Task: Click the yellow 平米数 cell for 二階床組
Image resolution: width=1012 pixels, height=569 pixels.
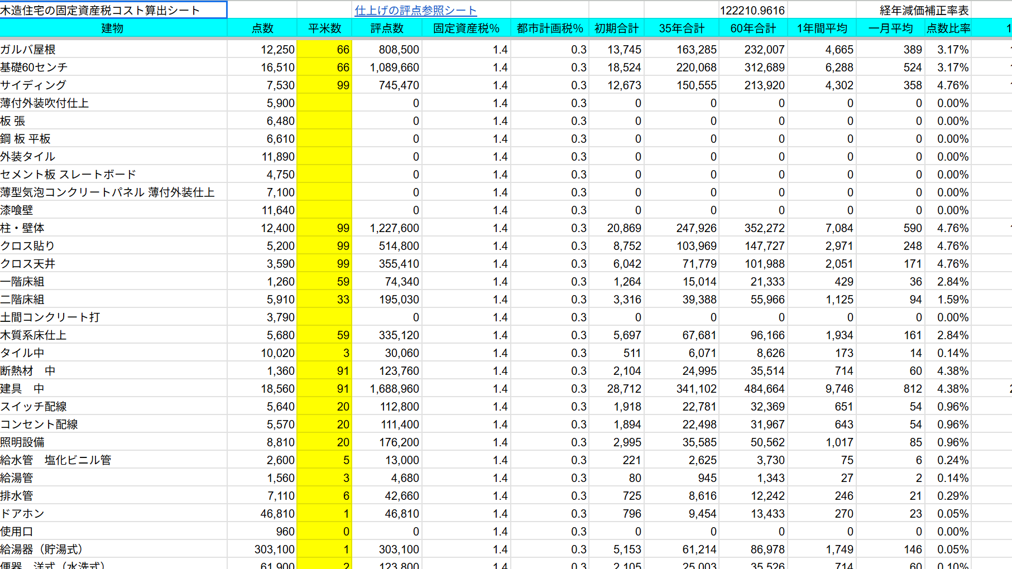Action: click(324, 300)
